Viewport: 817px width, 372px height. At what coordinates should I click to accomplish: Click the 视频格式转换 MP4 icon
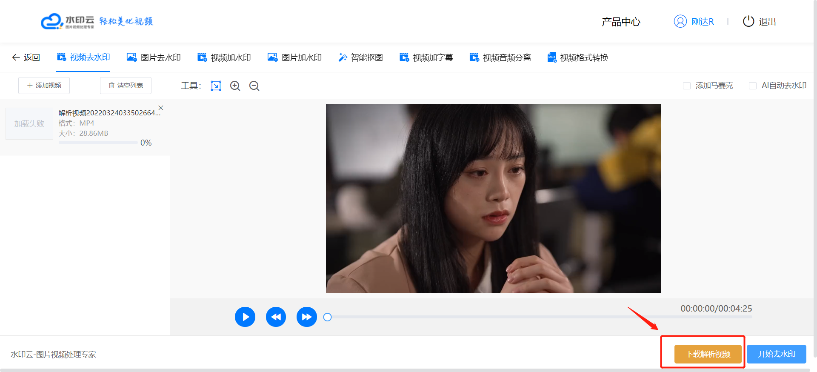tap(552, 57)
